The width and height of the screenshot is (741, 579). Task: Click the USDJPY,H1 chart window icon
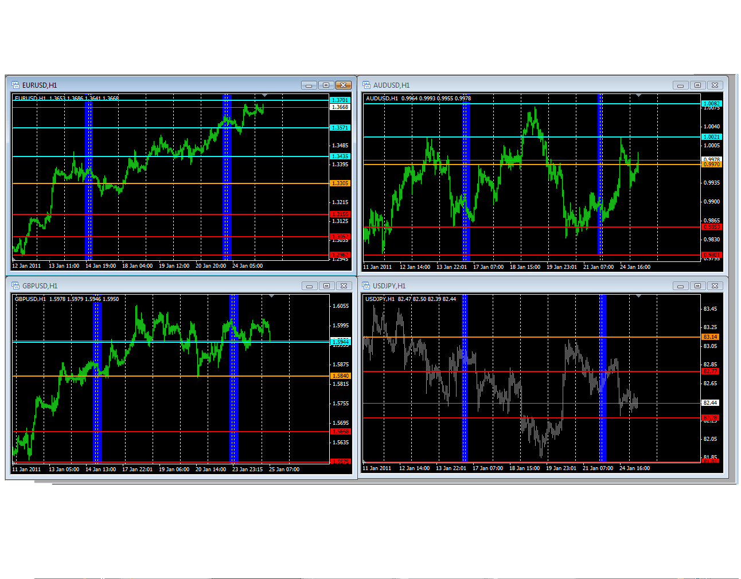coord(366,285)
